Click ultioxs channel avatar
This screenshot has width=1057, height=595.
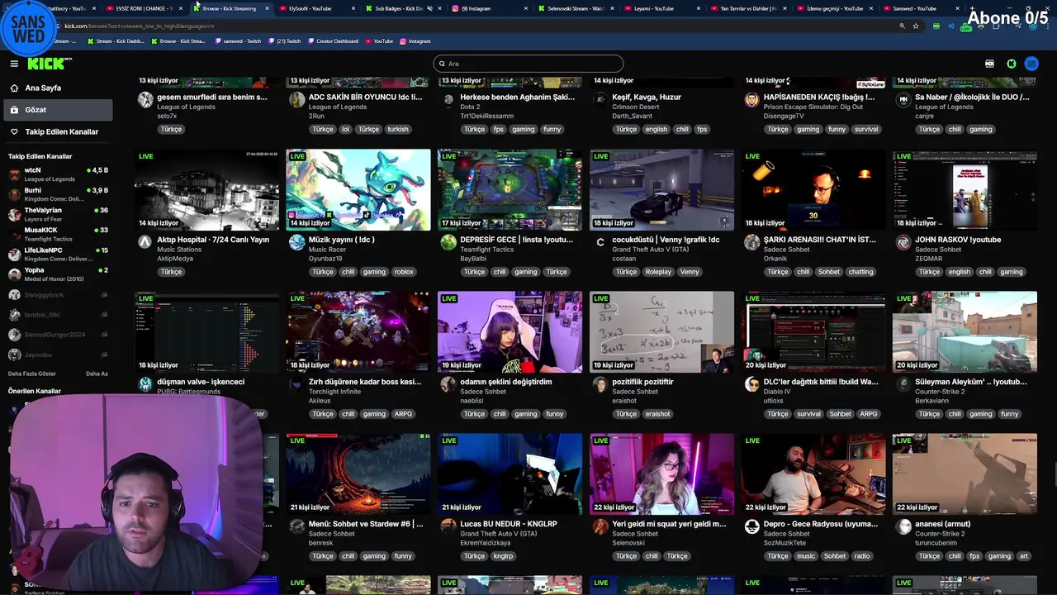[x=751, y=384]
